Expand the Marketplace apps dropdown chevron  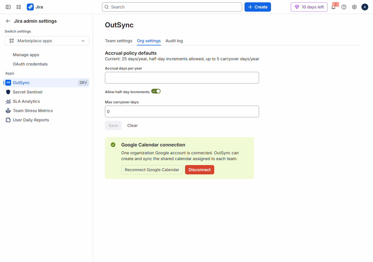coord(83,41)
